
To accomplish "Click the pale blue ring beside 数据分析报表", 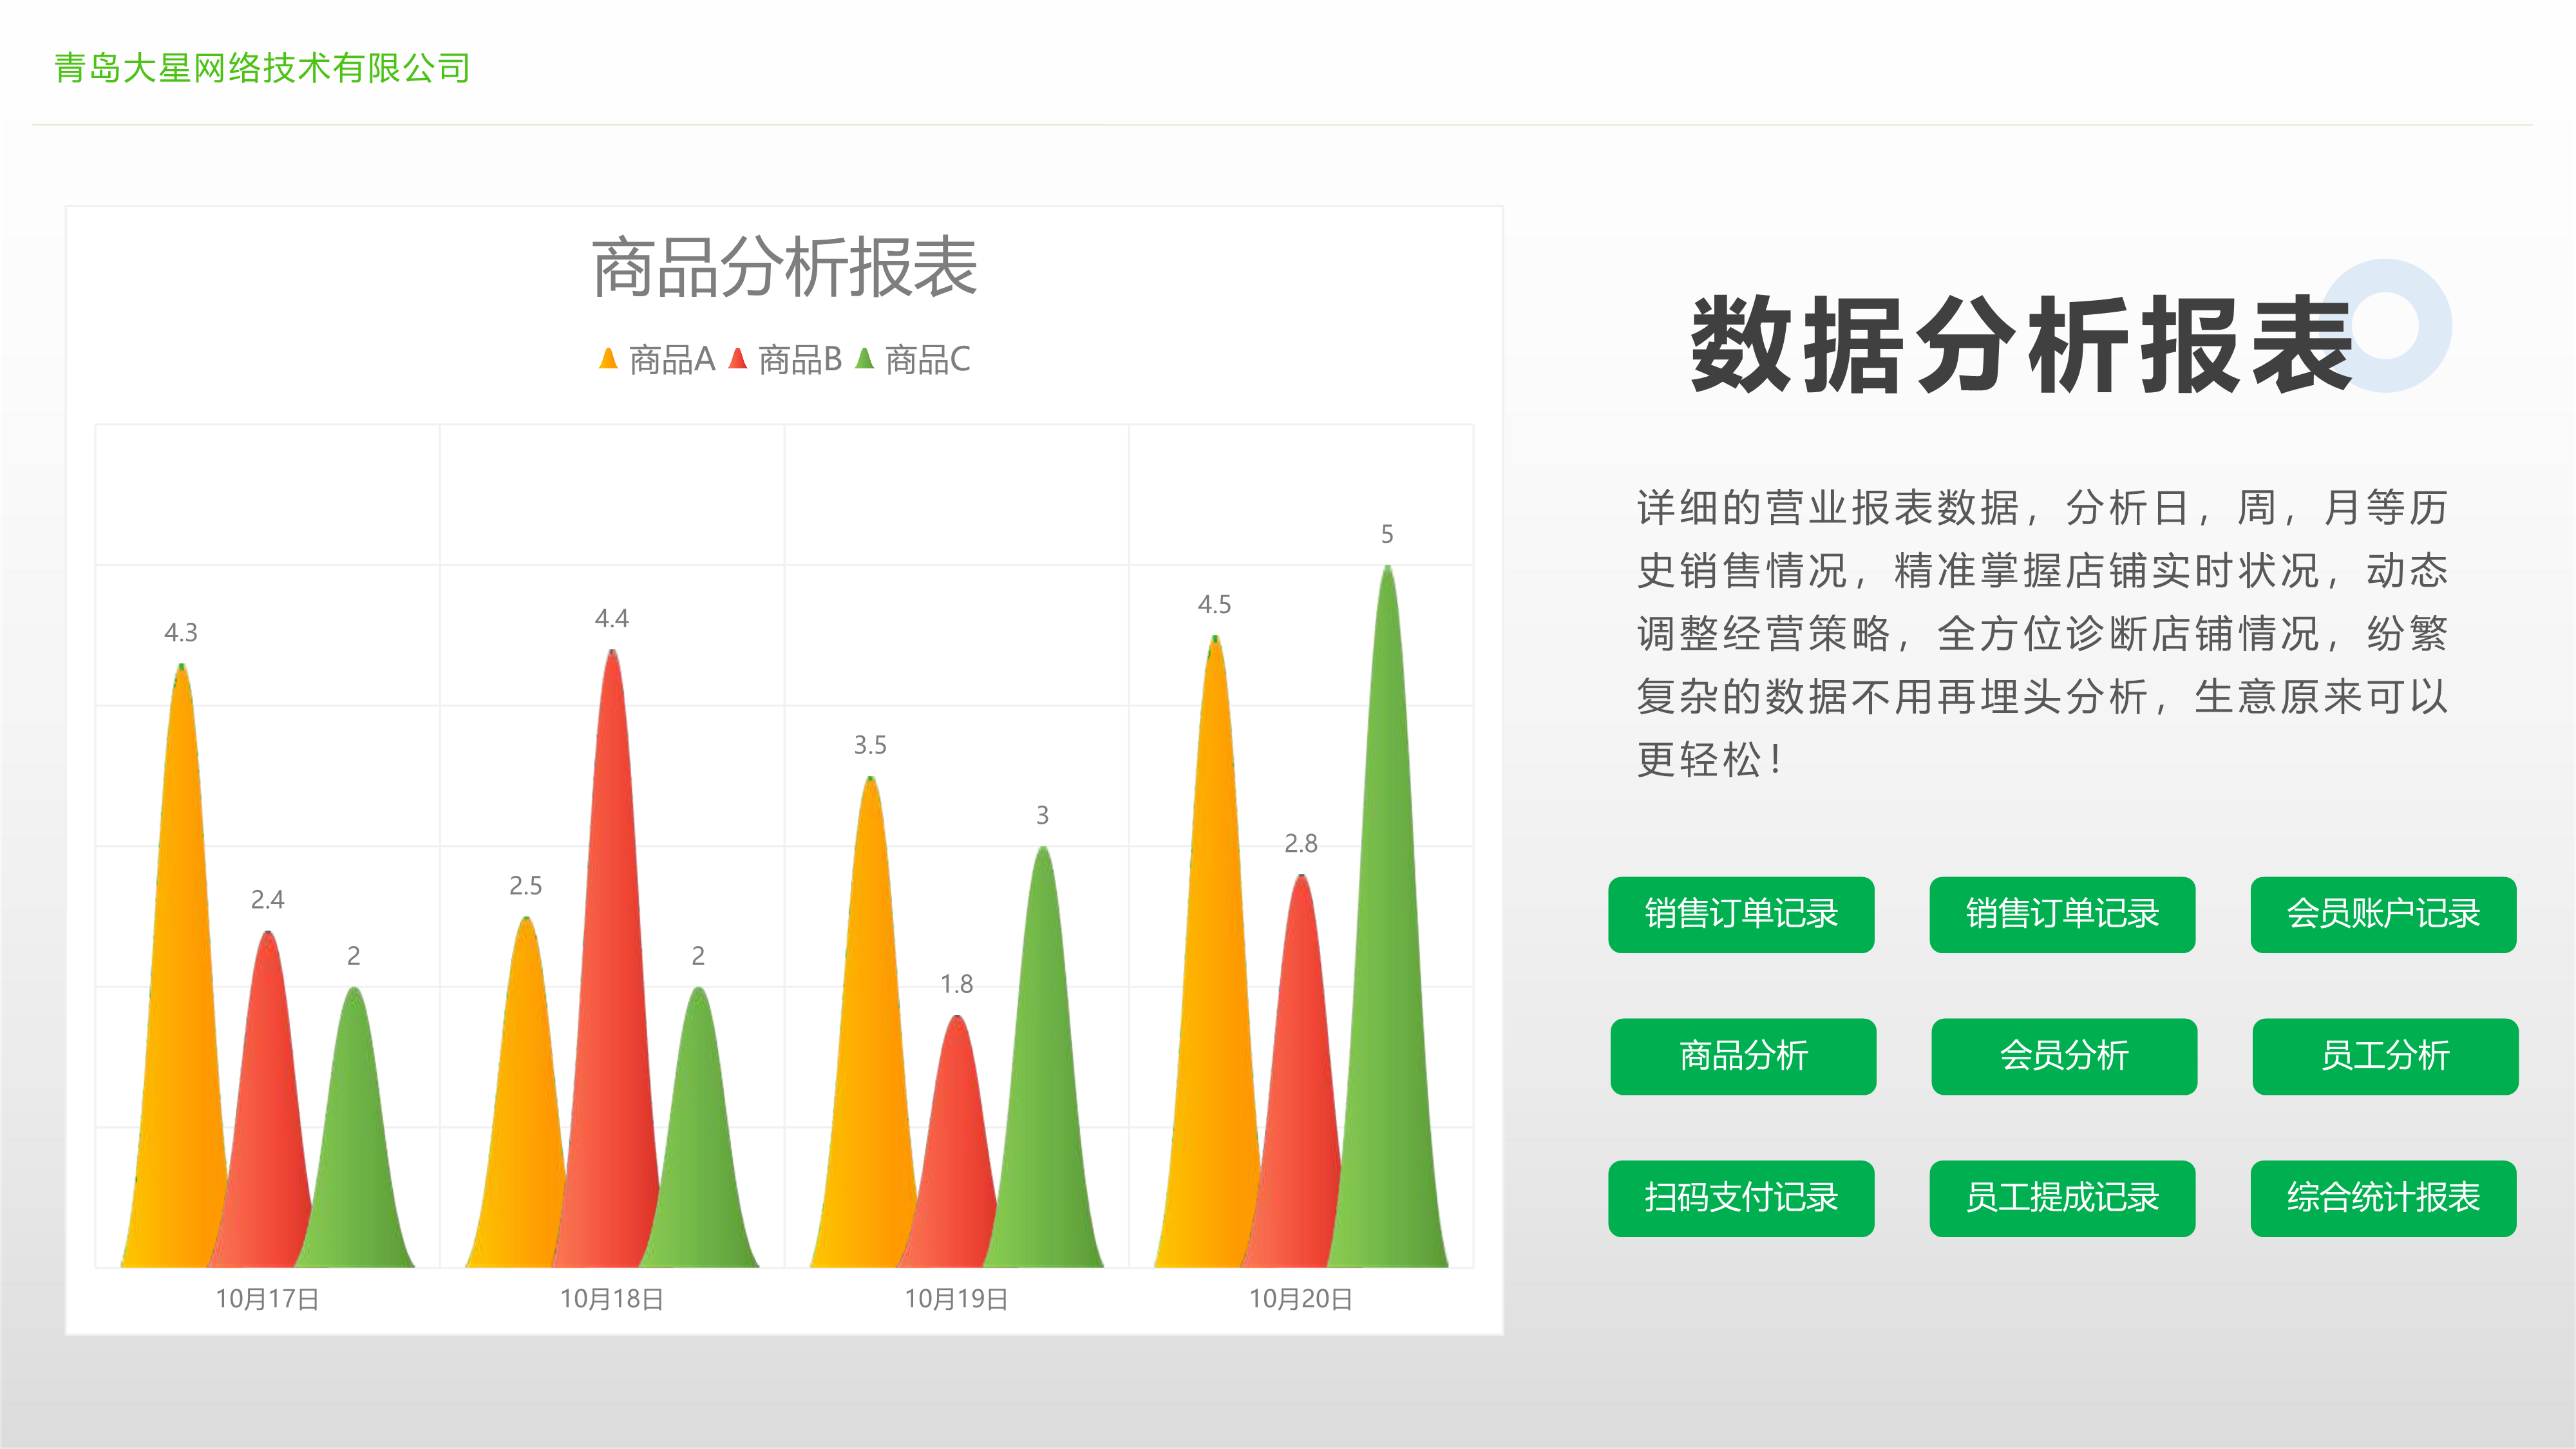I will click(x=2385, y=326).
